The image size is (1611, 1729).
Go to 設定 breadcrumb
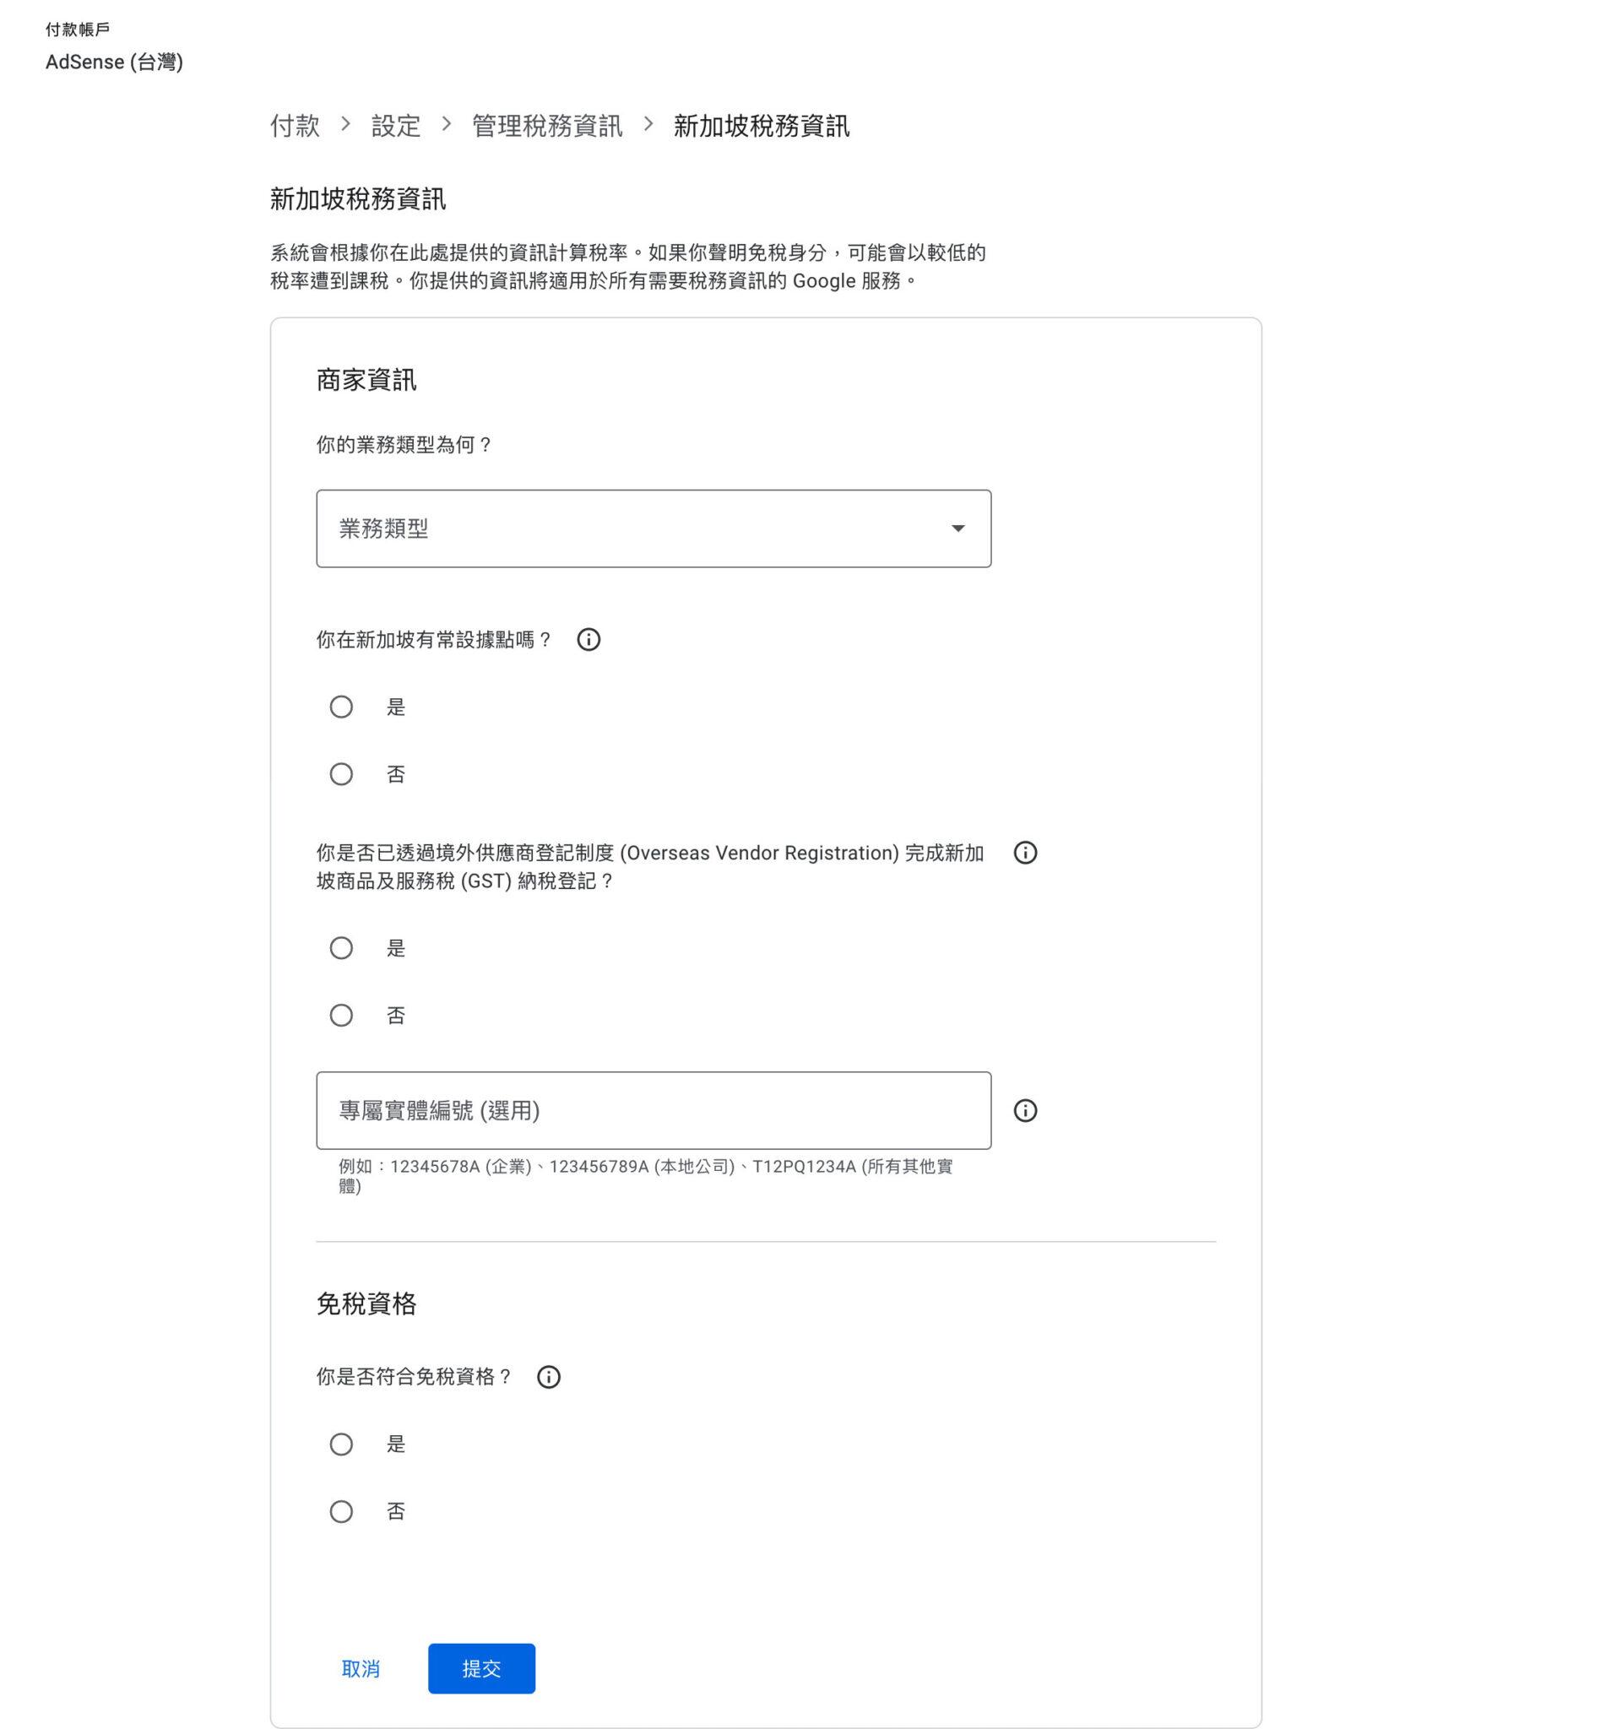[396, 125]
